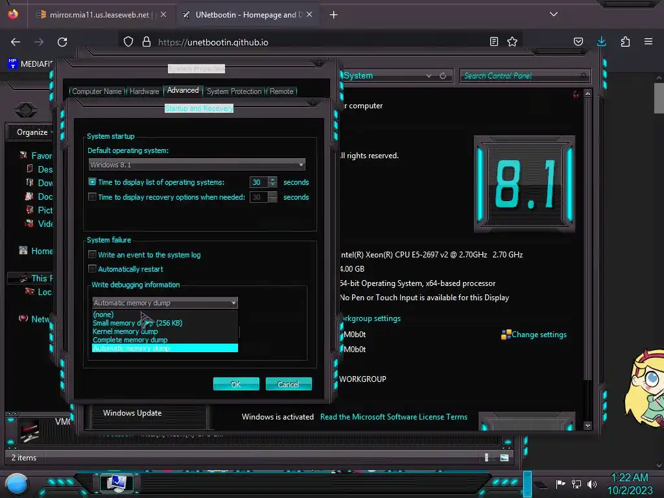
Task: Switch to the Computer Name tab
Action: click(x=97, y=91)
